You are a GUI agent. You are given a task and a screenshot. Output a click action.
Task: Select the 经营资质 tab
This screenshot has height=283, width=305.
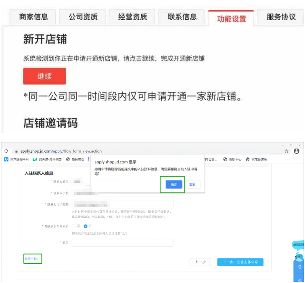(x=132, y=17)
